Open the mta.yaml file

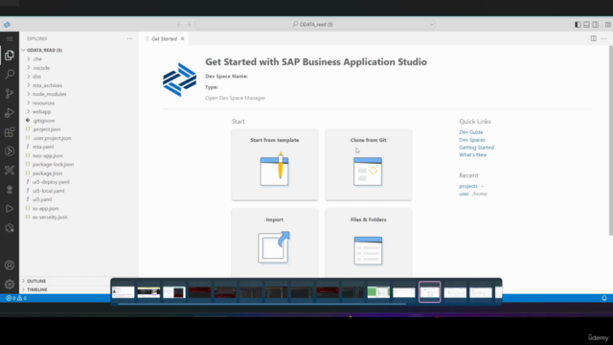click(x=43, y=147)
